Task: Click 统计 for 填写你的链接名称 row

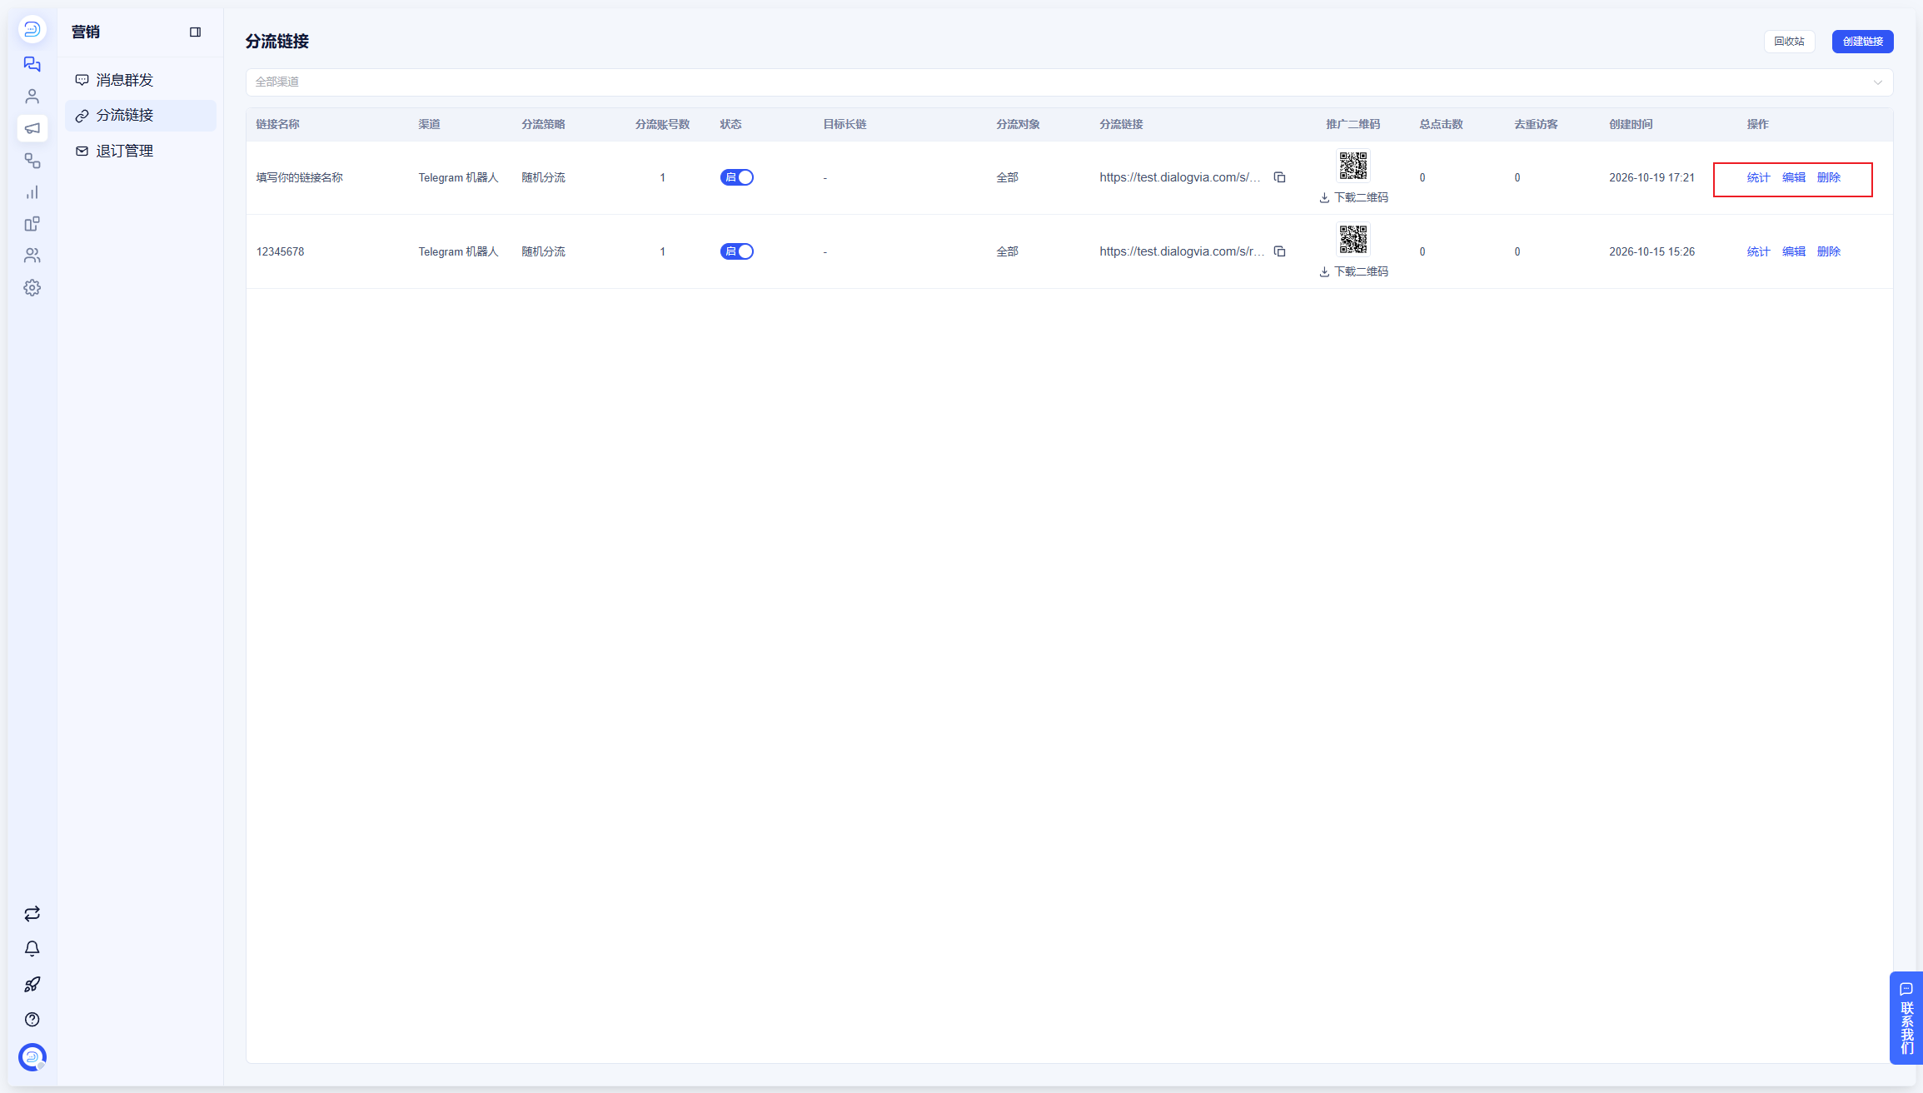Action: coord(1758,177)
